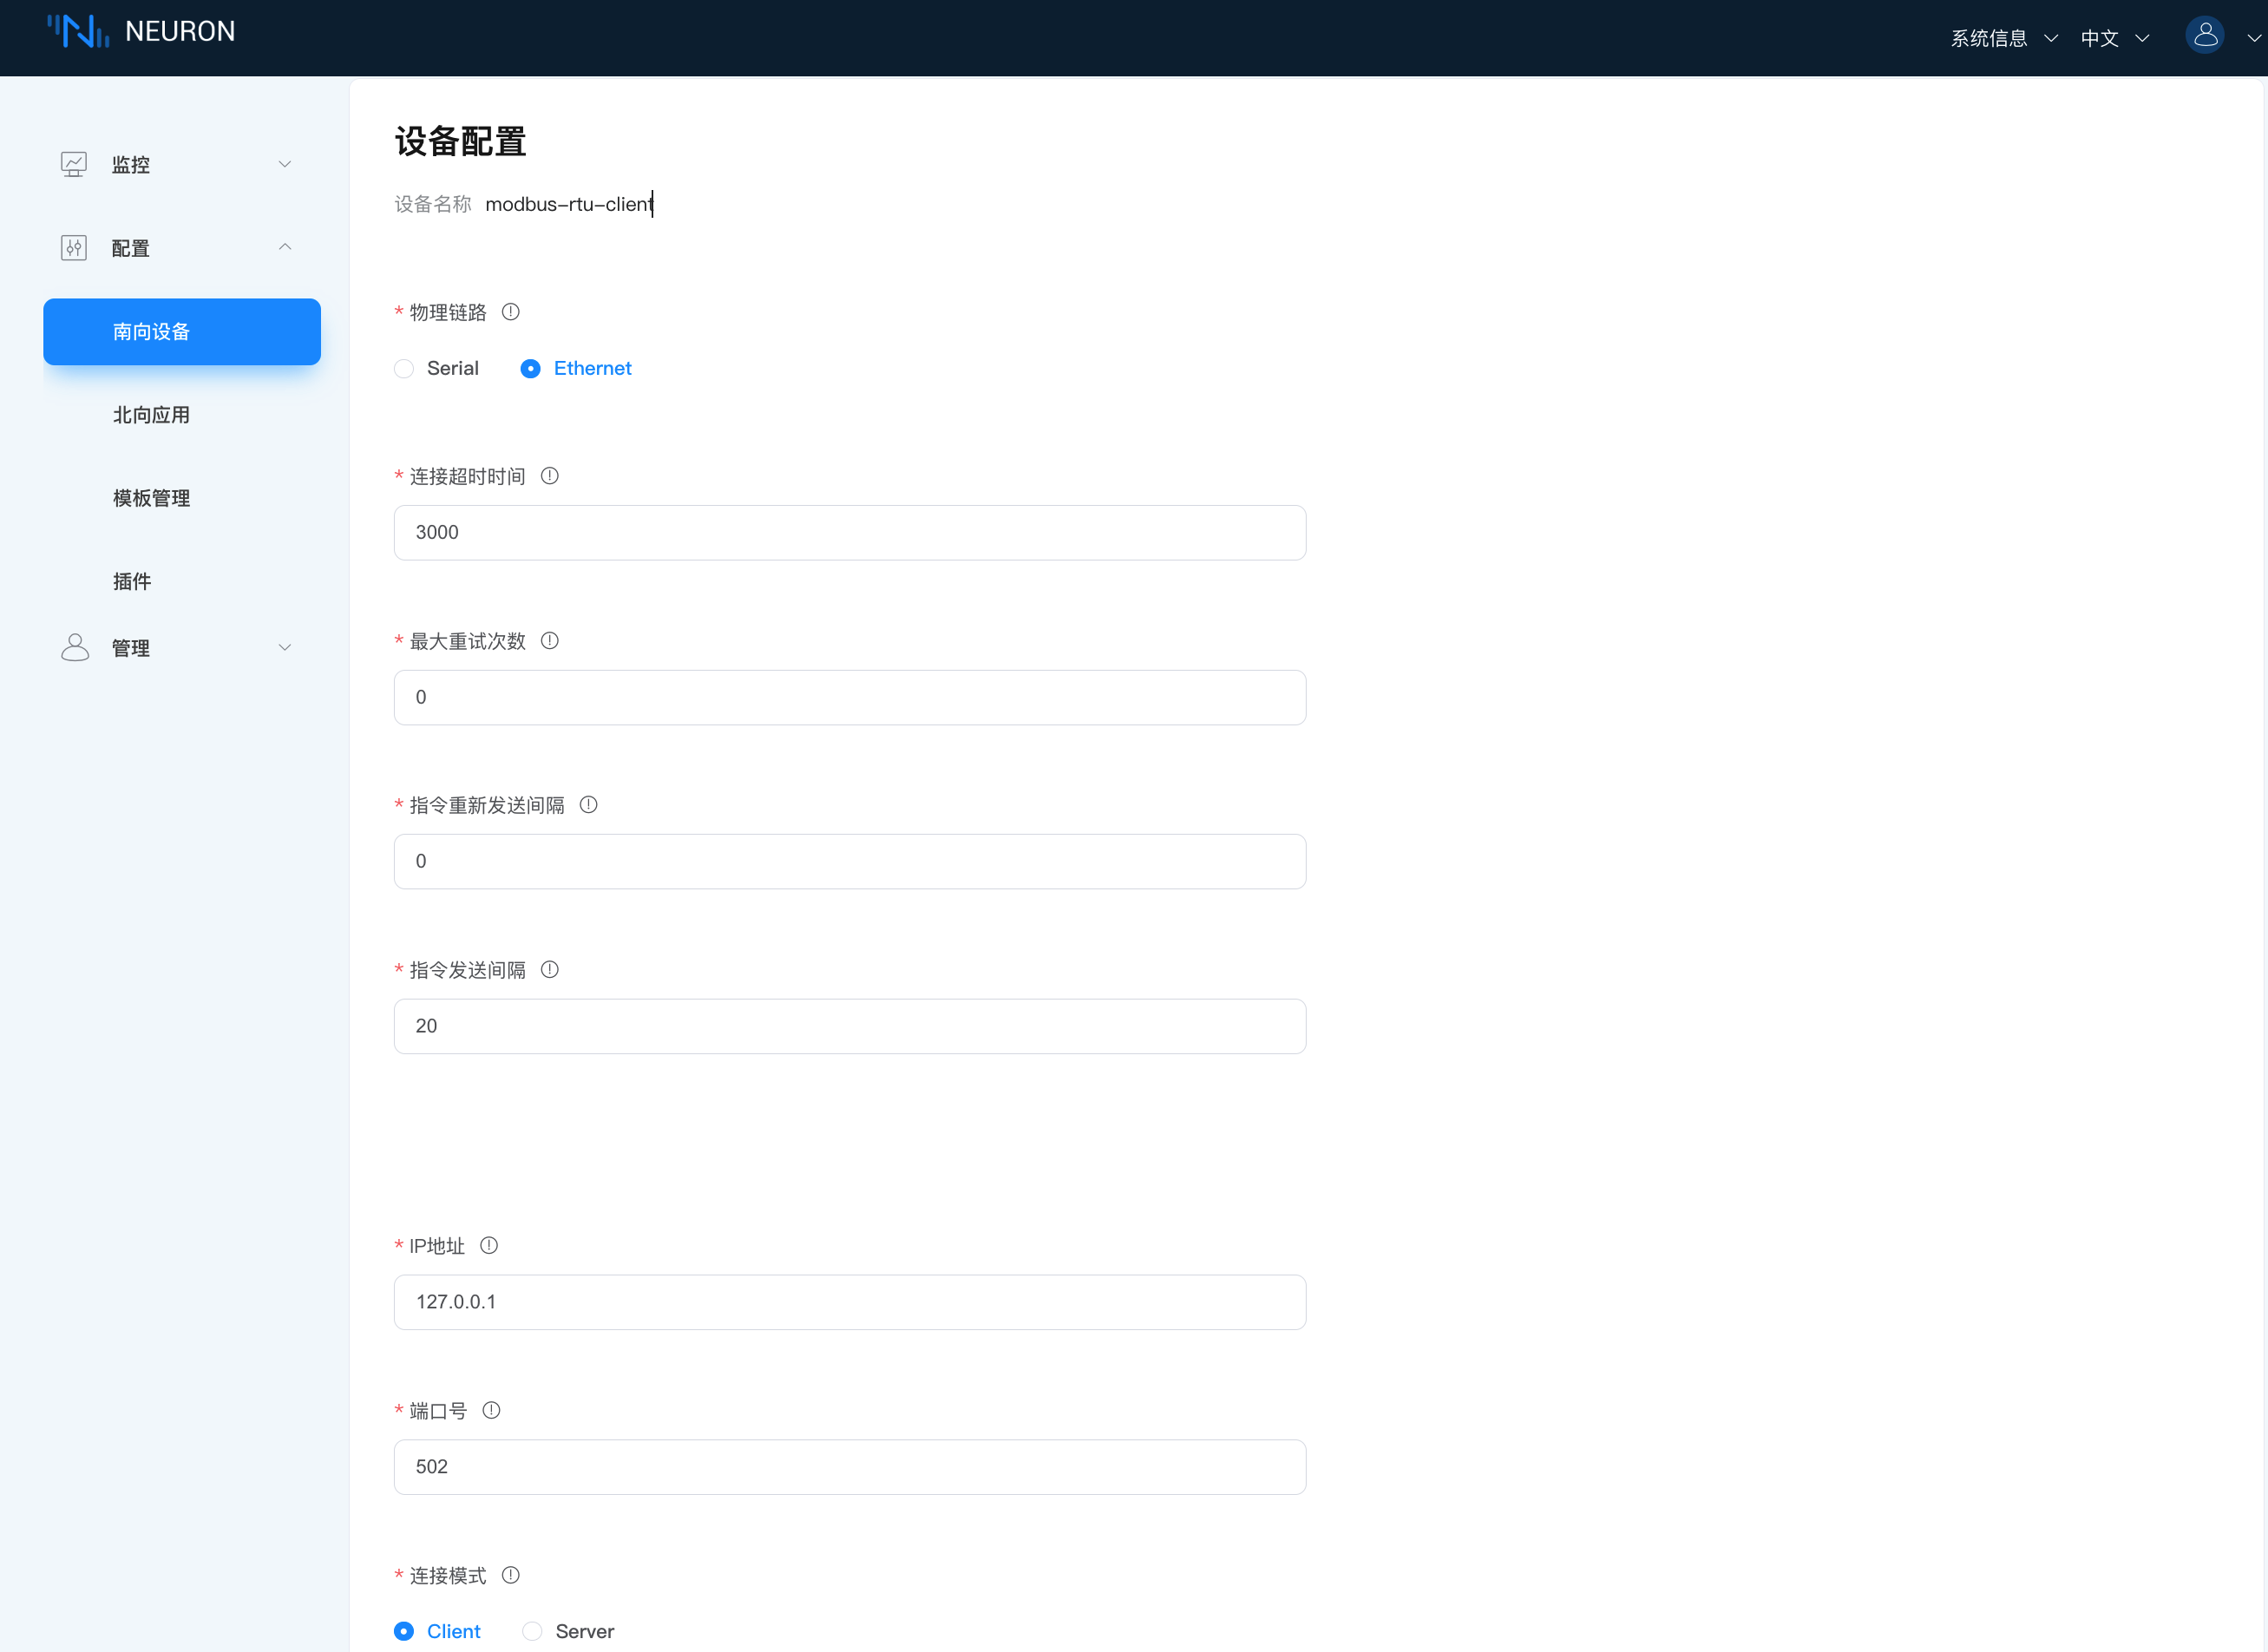Click info icon next to 物理链路

pos(511,312)
